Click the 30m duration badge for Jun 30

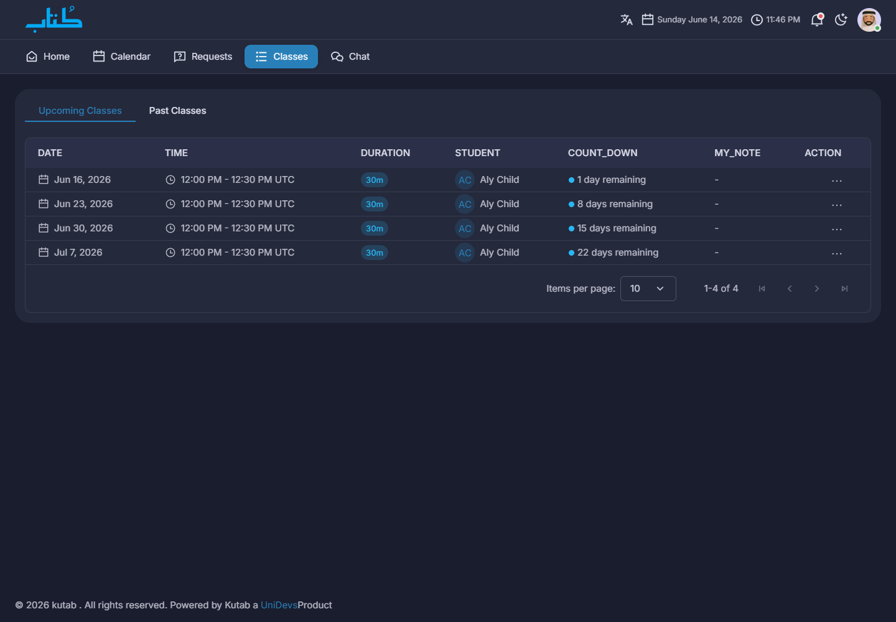pyautogui.click(x=375, y=229)
